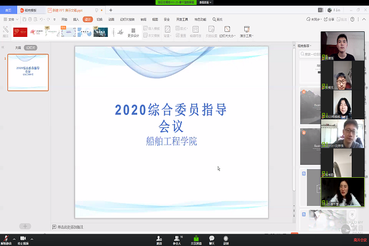
Task: Open the Zoom chat bubble icon
Action: (212, 237)
